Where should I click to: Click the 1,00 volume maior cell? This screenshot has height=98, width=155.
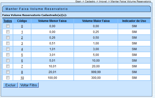point(96,43)
